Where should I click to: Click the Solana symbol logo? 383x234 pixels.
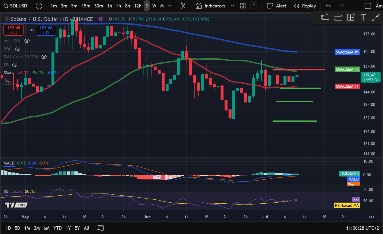click(x=7, y=19)
